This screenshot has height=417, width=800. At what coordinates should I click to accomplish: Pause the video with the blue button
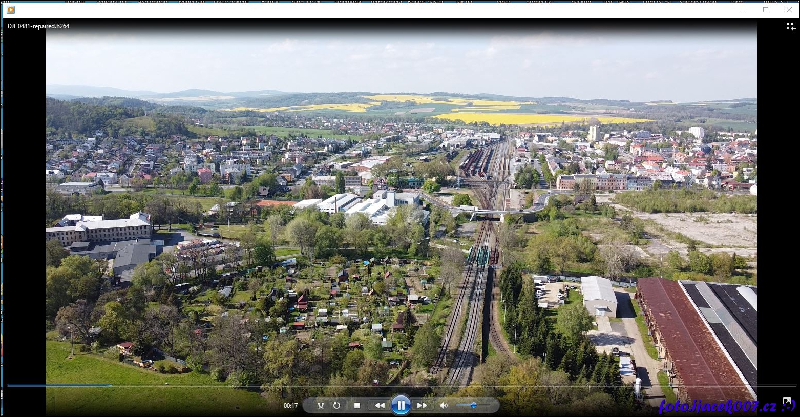tap(401, 405)
